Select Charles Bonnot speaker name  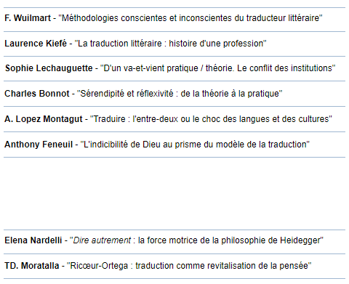click(37, 94)
